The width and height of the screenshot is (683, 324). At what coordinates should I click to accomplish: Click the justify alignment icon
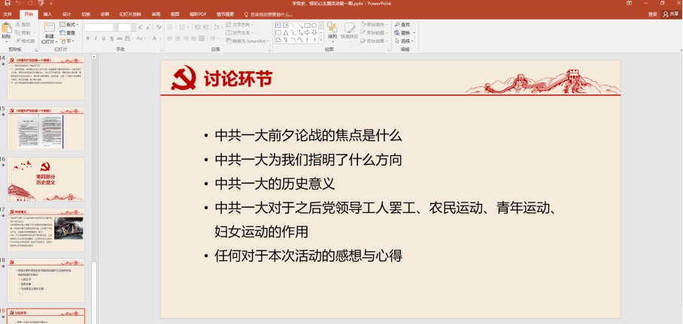[x=194, y=38]
